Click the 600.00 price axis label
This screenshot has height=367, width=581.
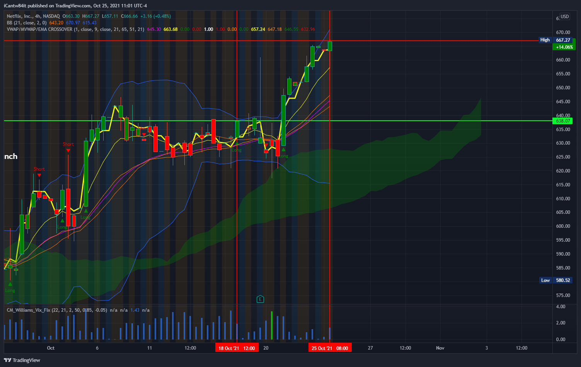(563, 226)
